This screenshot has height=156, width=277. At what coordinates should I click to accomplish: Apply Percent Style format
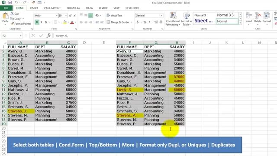(x=145, y=22)
